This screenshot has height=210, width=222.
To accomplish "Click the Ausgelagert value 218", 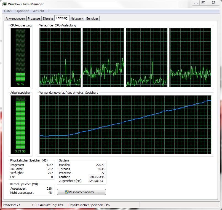I will (x=49, y=189).
